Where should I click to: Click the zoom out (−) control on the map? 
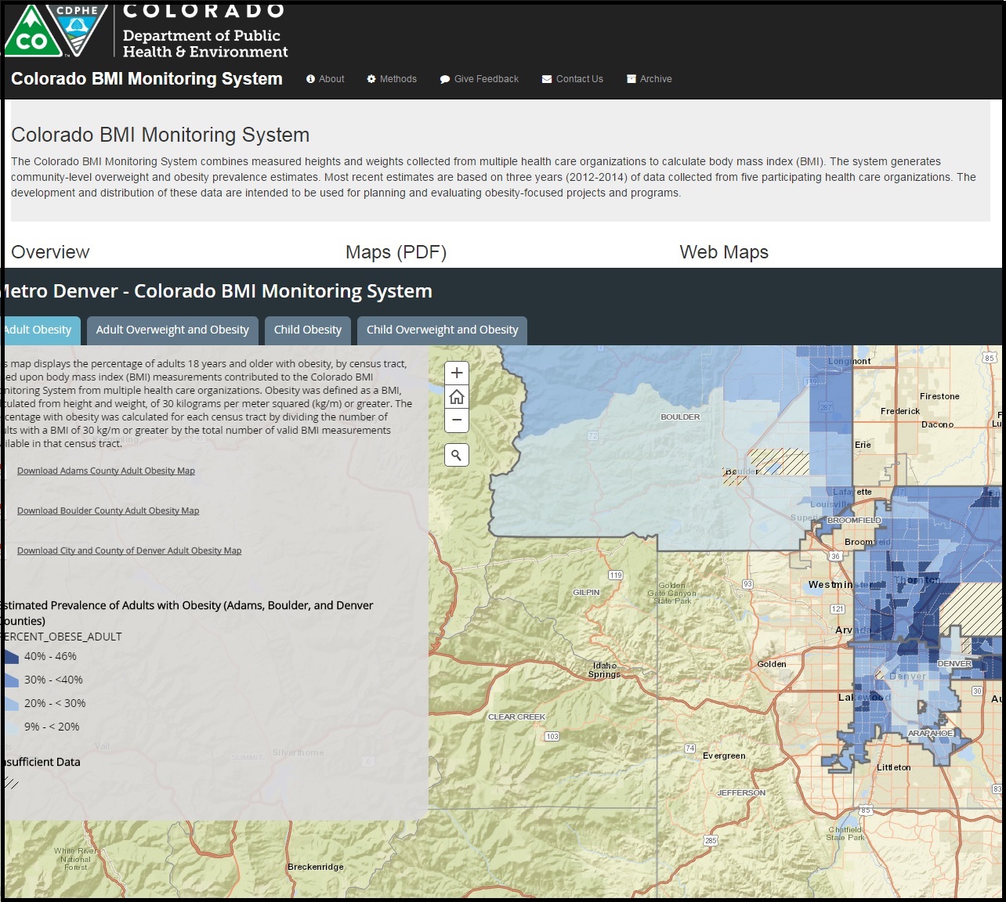tap(456, 420)
